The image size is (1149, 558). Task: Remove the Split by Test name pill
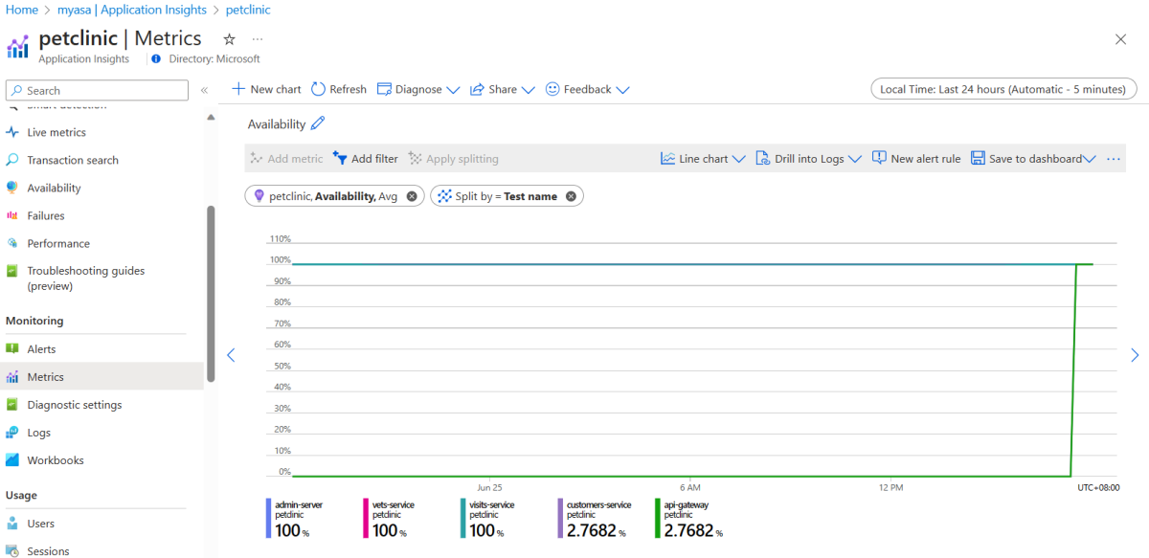tap(571, 196)
